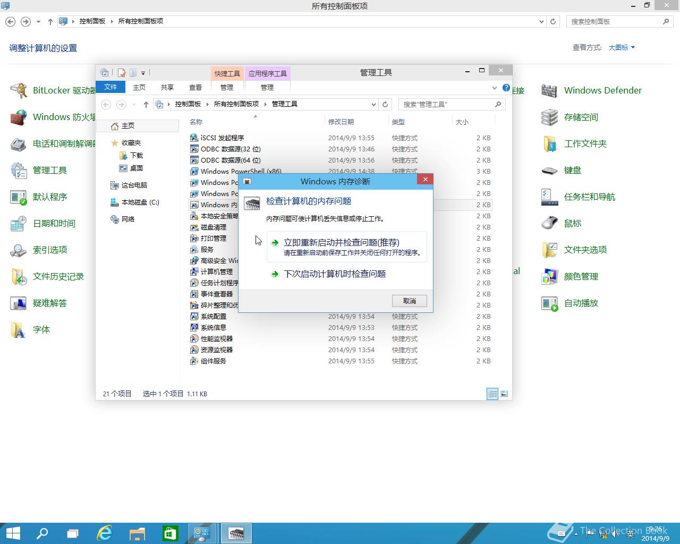Open 鼠标 control panel item

(x=561, y=223)
